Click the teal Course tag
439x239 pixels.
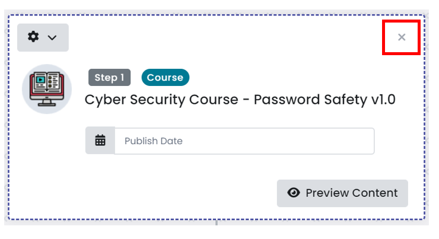coord(165,77)
